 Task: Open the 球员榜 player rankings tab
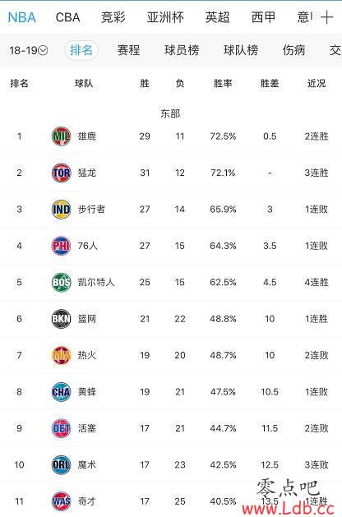[x=182, y=50]
